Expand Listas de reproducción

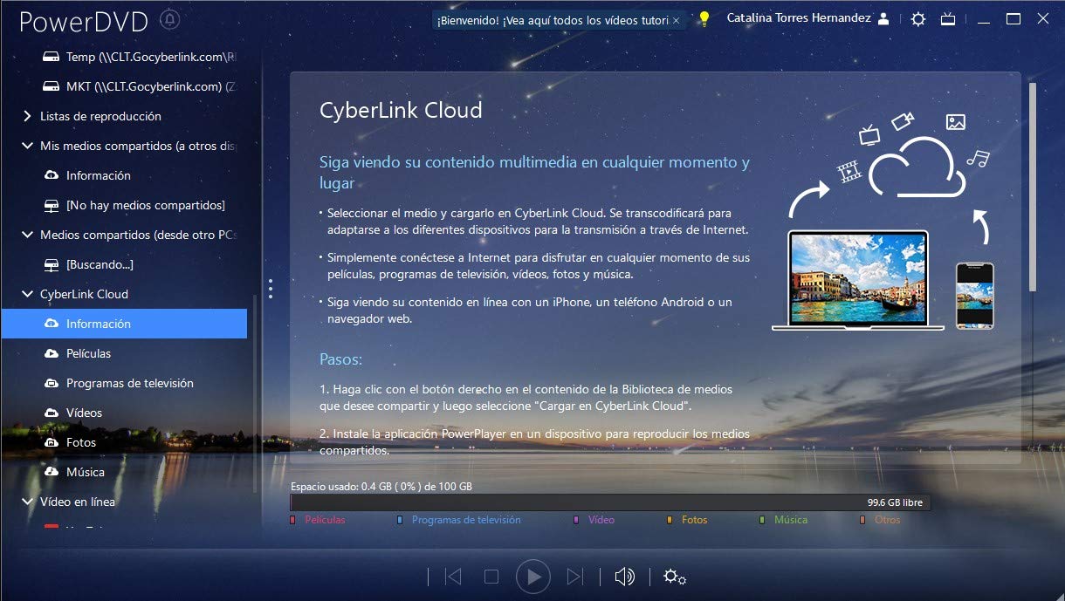[27, 116]
